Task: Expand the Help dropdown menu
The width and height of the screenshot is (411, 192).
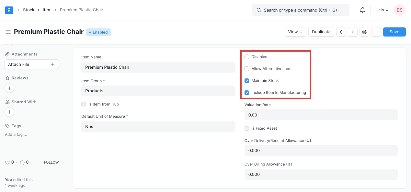Action: [x=382, y=10]
